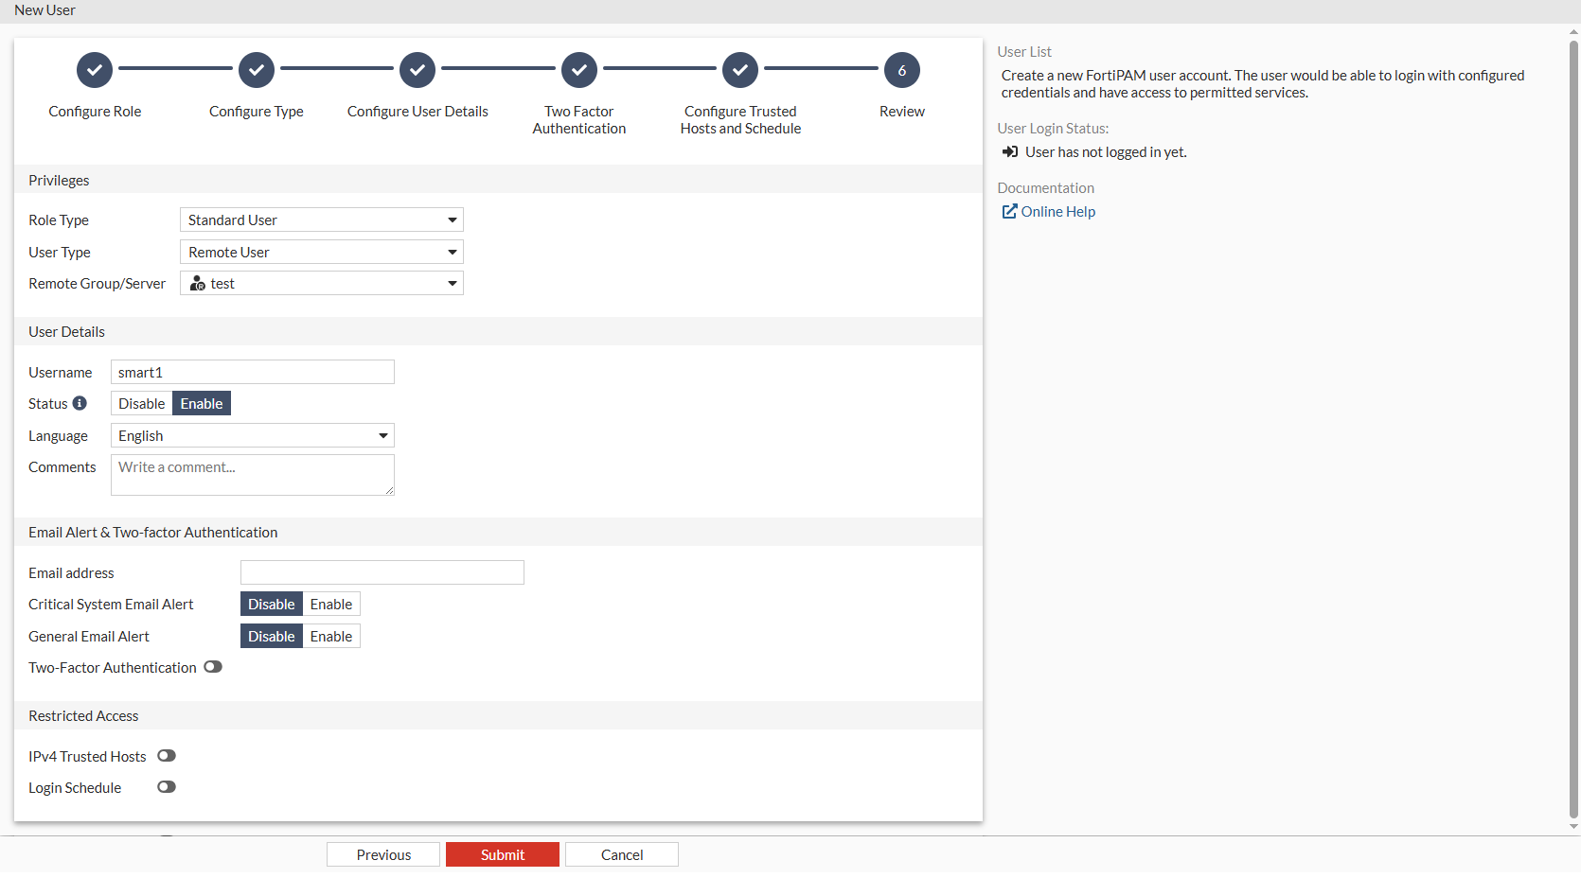The height and width of the screenshot is (878, 1581).
Task: Click the scrollbar up arrow
Action: click(1573, 31)
